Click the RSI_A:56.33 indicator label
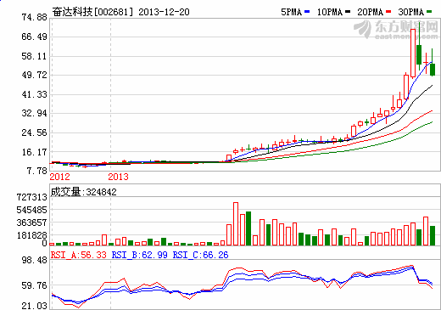This screenshot has width=441, height=310. click(79, 255)
